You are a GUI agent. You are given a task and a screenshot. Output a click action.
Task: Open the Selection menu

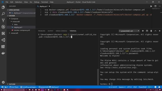click(x=18, y=2)
